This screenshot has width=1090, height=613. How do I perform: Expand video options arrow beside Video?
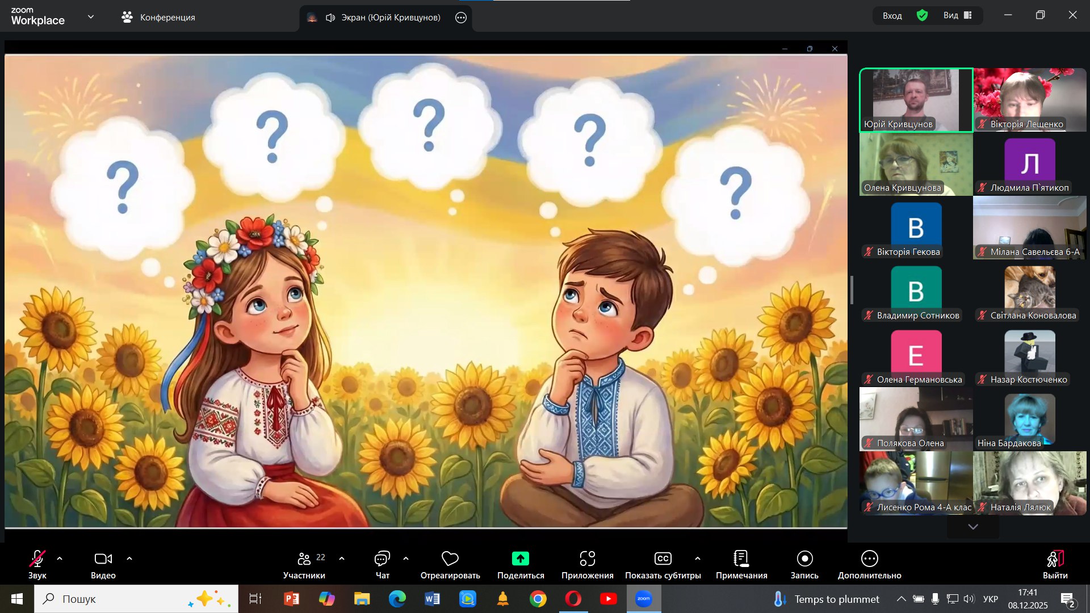[129, 559]
